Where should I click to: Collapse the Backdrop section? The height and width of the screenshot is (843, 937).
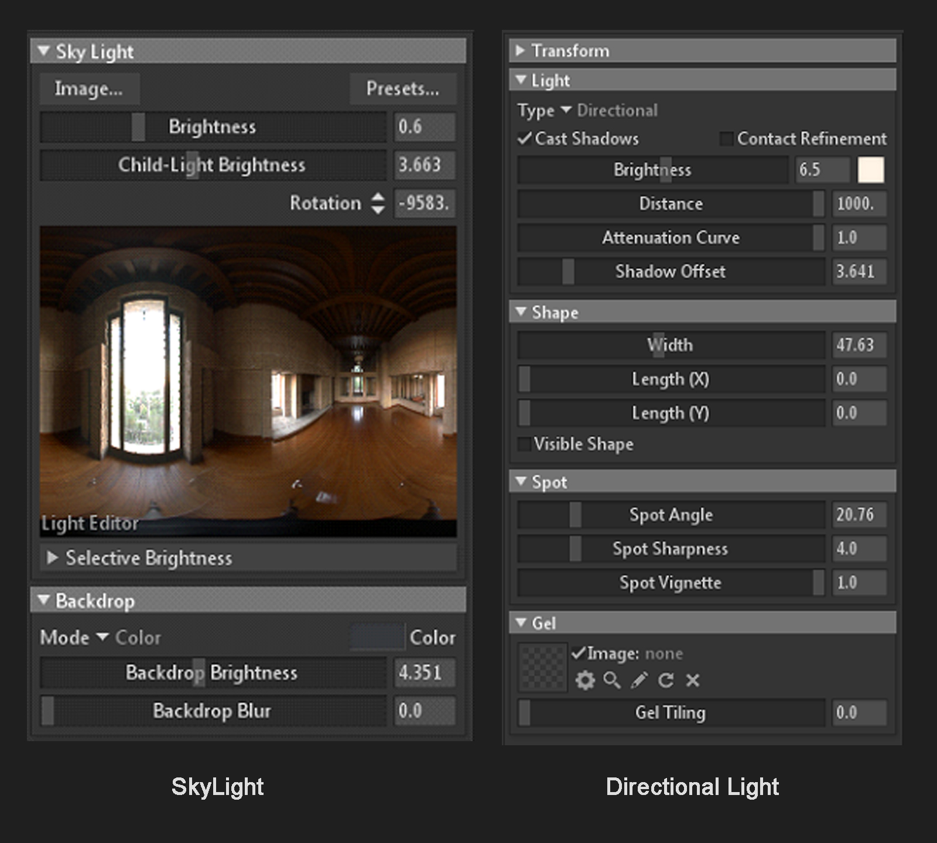click(43, 600)
